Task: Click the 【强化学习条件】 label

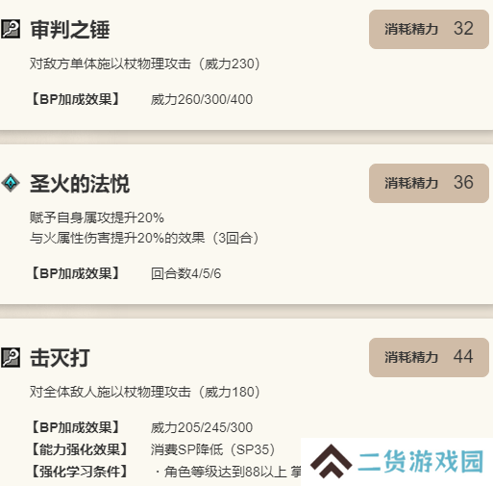Action: 80,472
